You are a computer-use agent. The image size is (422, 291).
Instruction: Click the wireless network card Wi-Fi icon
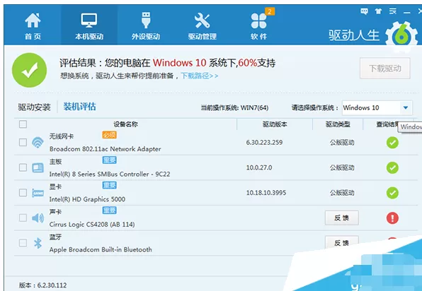click(x=38, y=142)
